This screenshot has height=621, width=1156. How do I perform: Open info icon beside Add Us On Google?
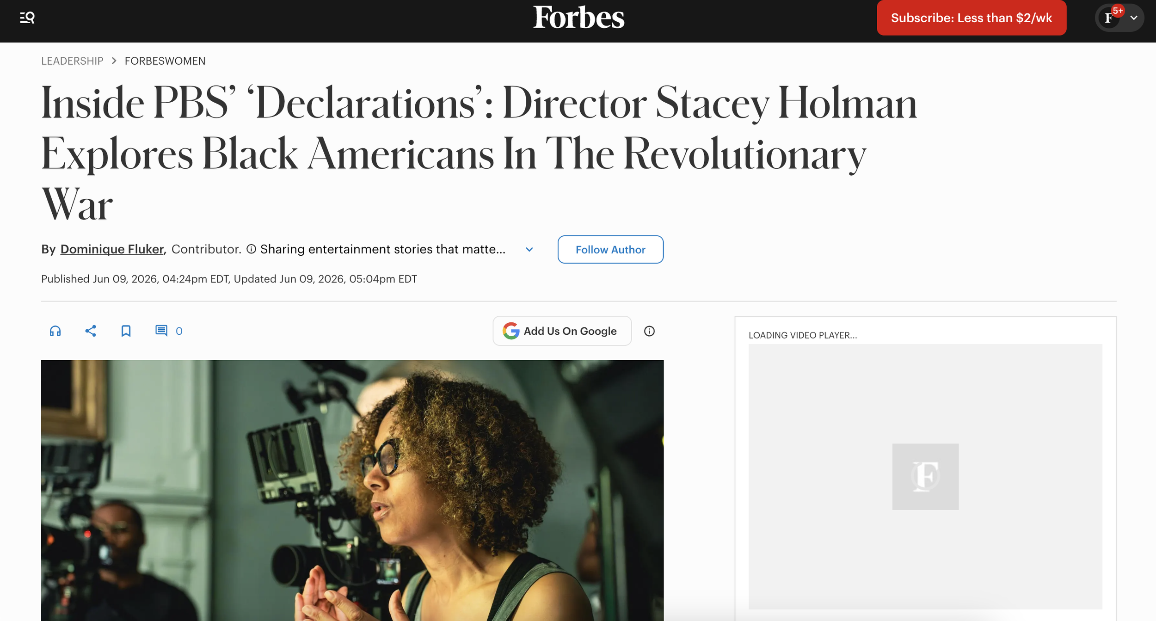pos(649,331)
